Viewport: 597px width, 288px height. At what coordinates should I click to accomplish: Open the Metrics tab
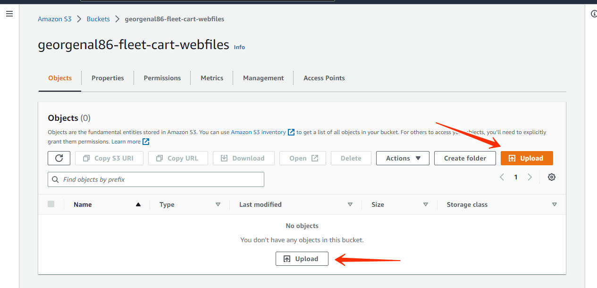pyautogui.click(x=212, y=78)
